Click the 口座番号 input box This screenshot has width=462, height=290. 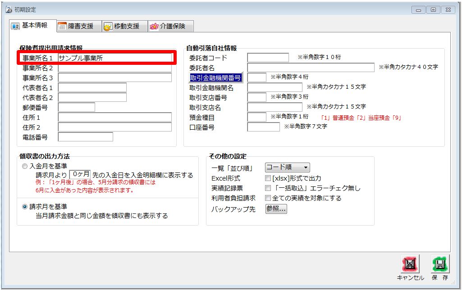pos(263,127)
